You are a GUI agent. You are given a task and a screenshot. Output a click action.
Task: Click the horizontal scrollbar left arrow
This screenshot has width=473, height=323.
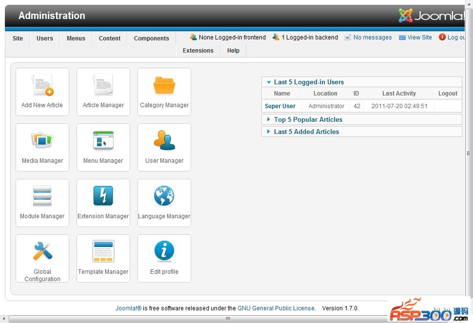3,319
